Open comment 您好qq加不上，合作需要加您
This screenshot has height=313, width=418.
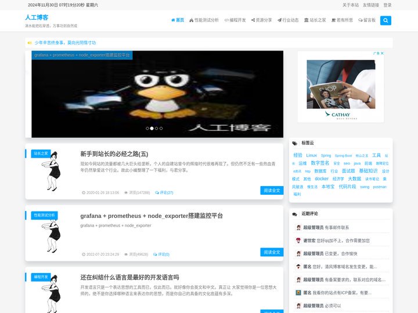(x=343, y=241)
